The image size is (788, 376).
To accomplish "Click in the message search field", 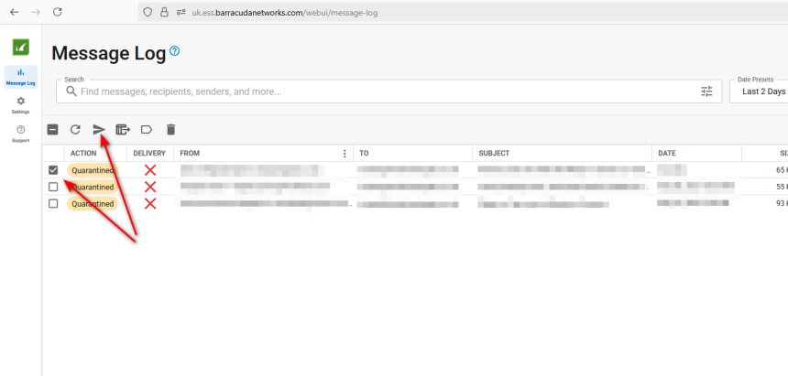I will pyautogui.click(x=367, y=91).
